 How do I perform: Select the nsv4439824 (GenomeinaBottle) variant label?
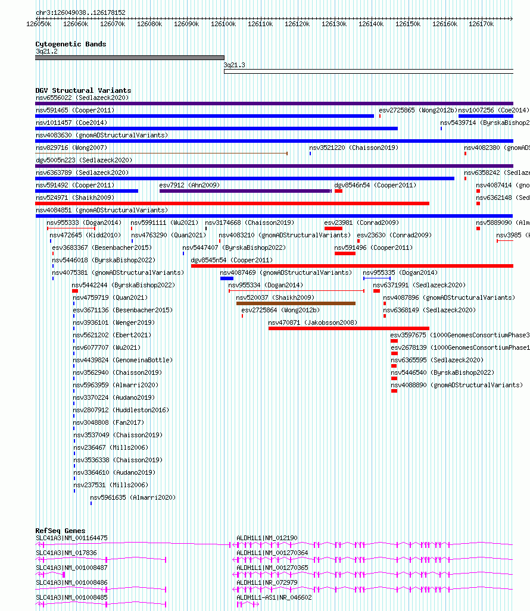coord(123,360)
